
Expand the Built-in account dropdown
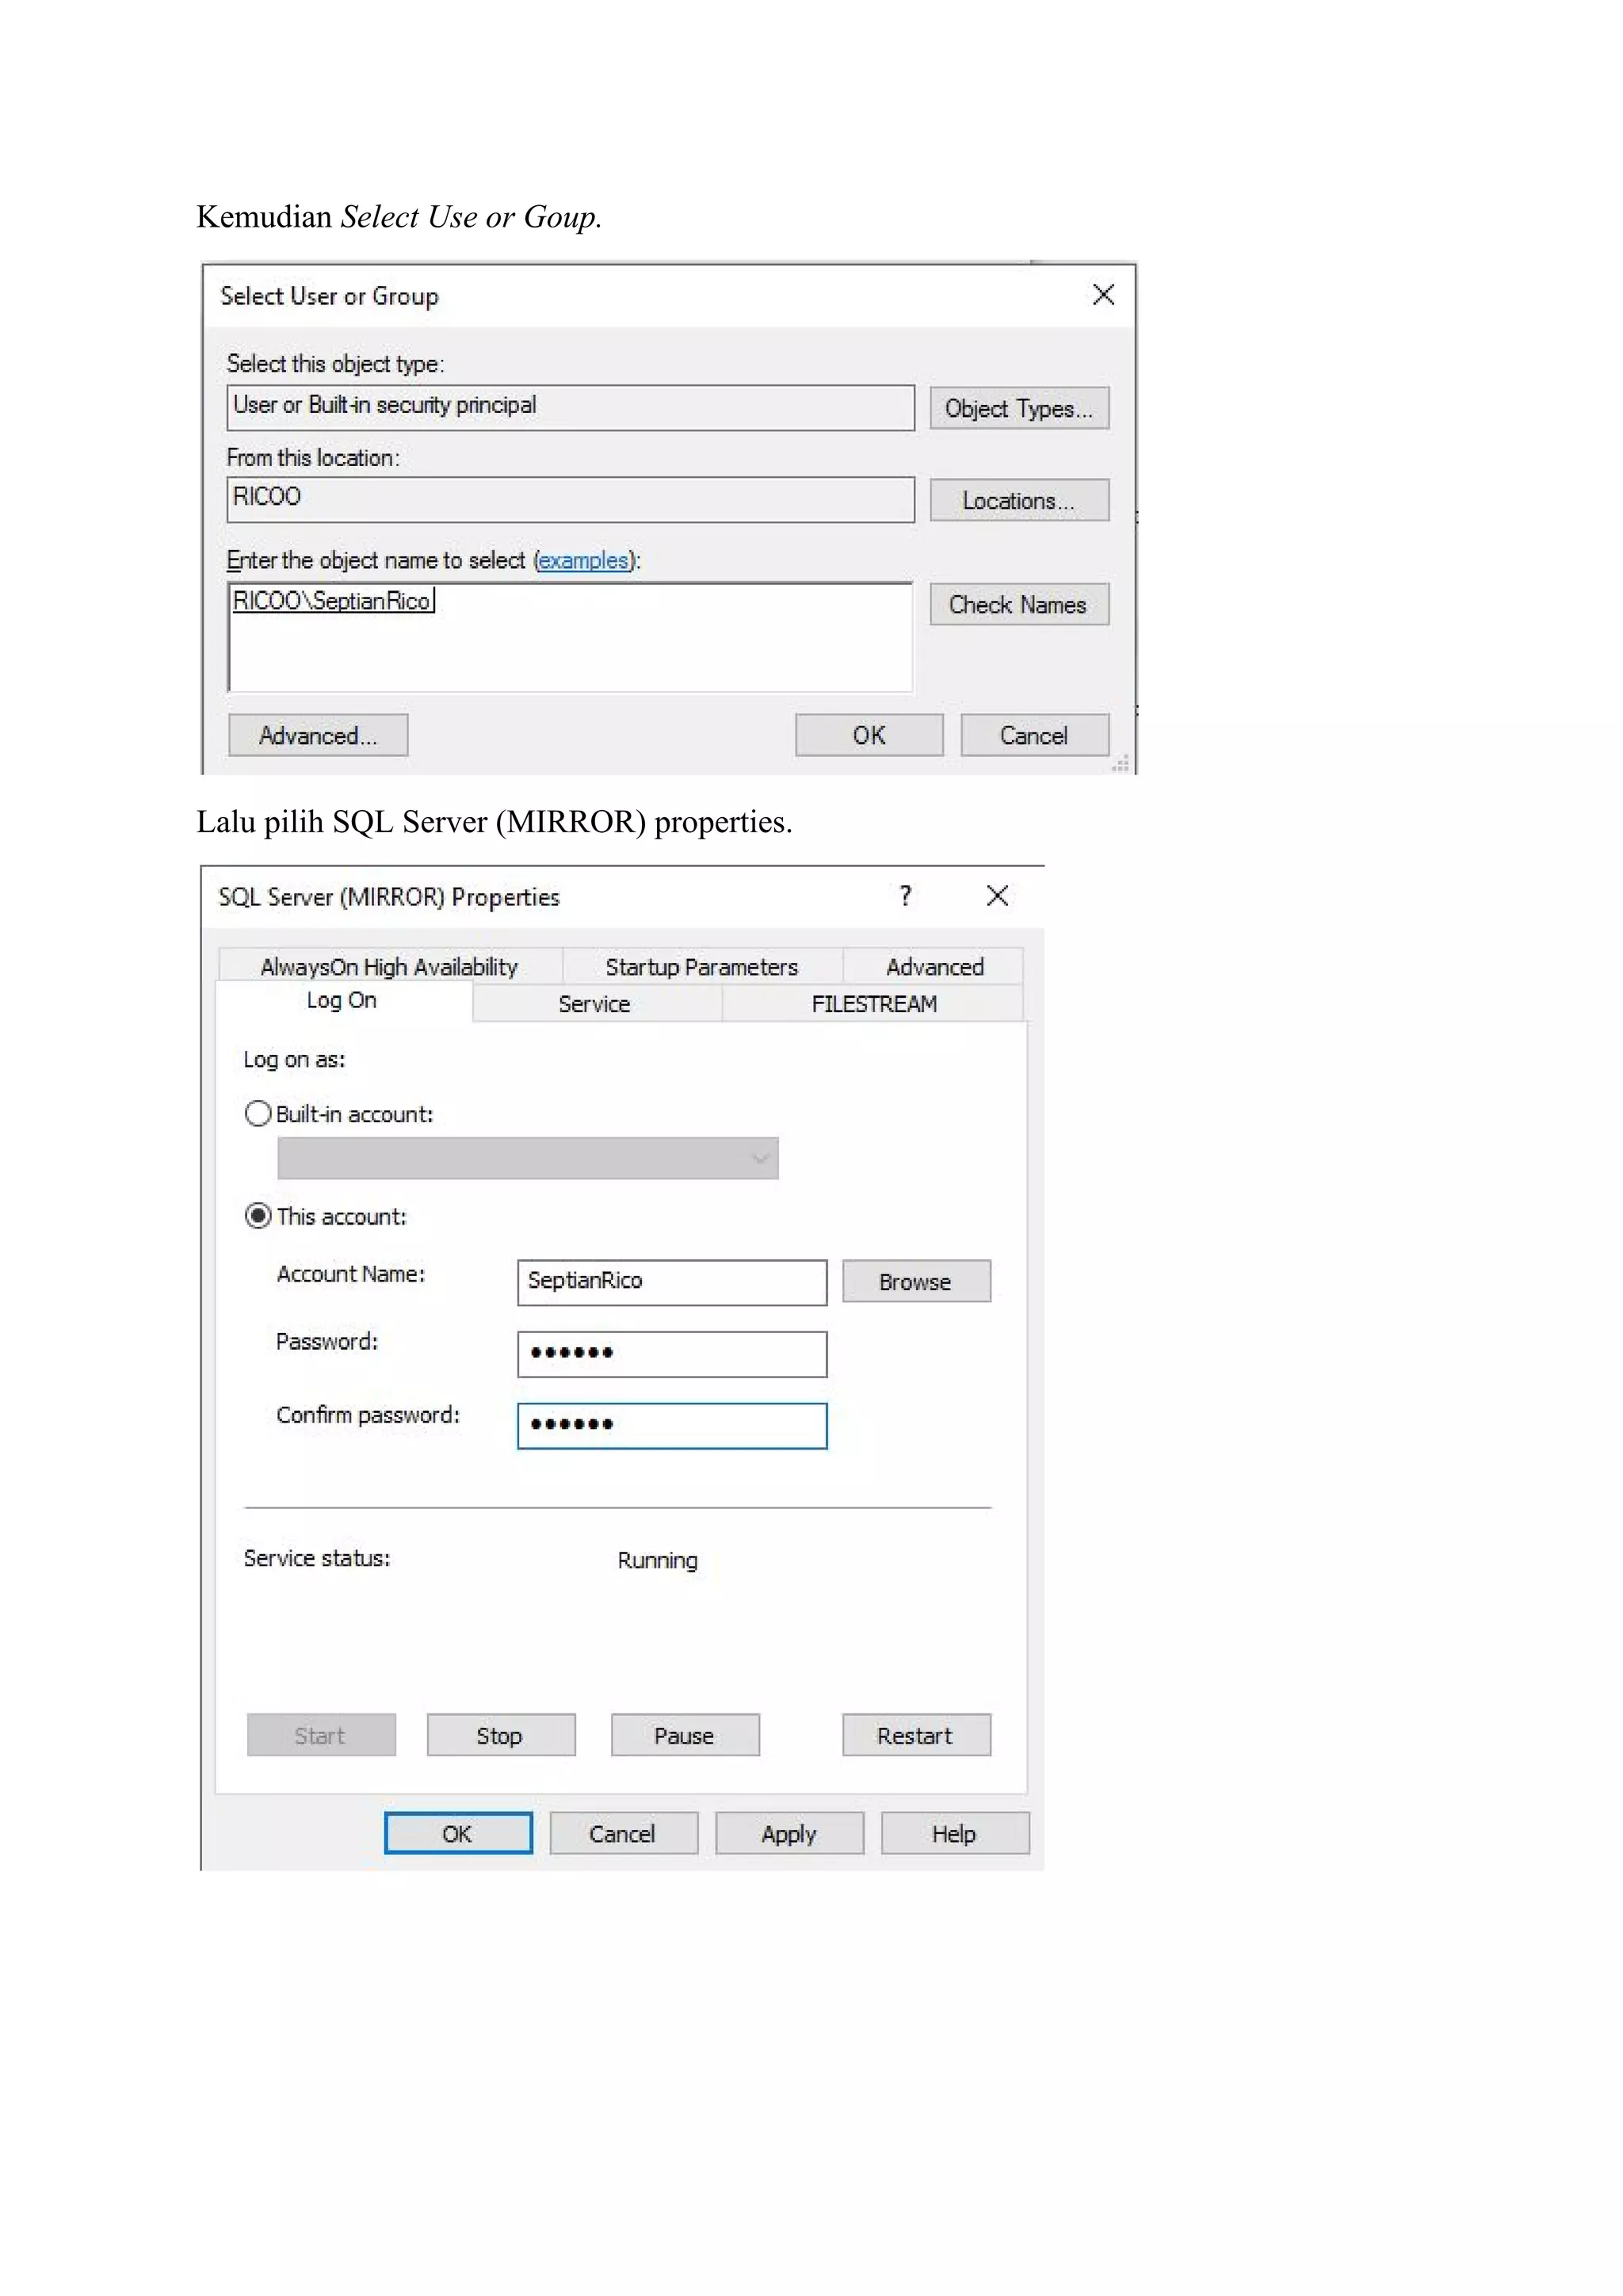click(528, 1158)
